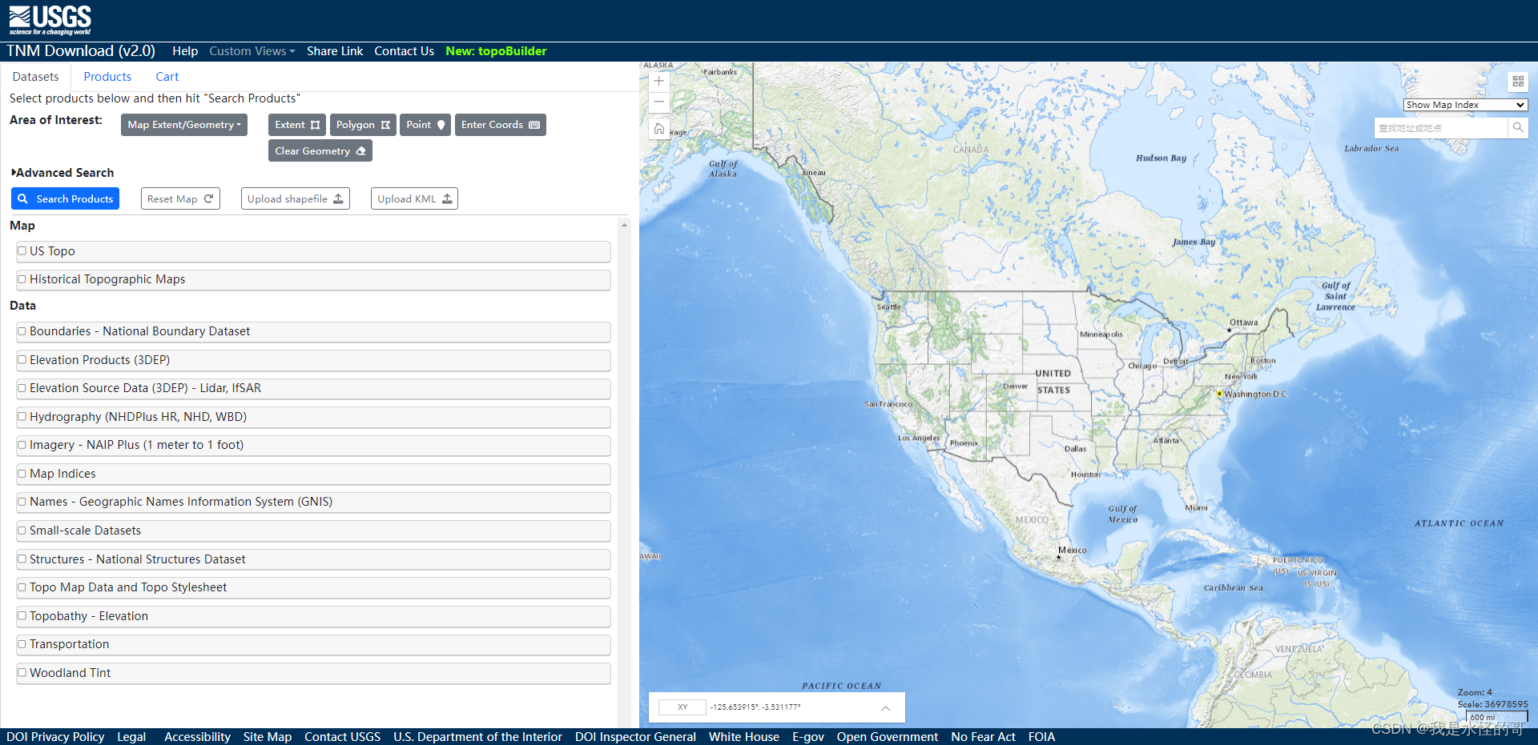Open the White House link
Screen dimensions: 1538x745
click(744, 737)
